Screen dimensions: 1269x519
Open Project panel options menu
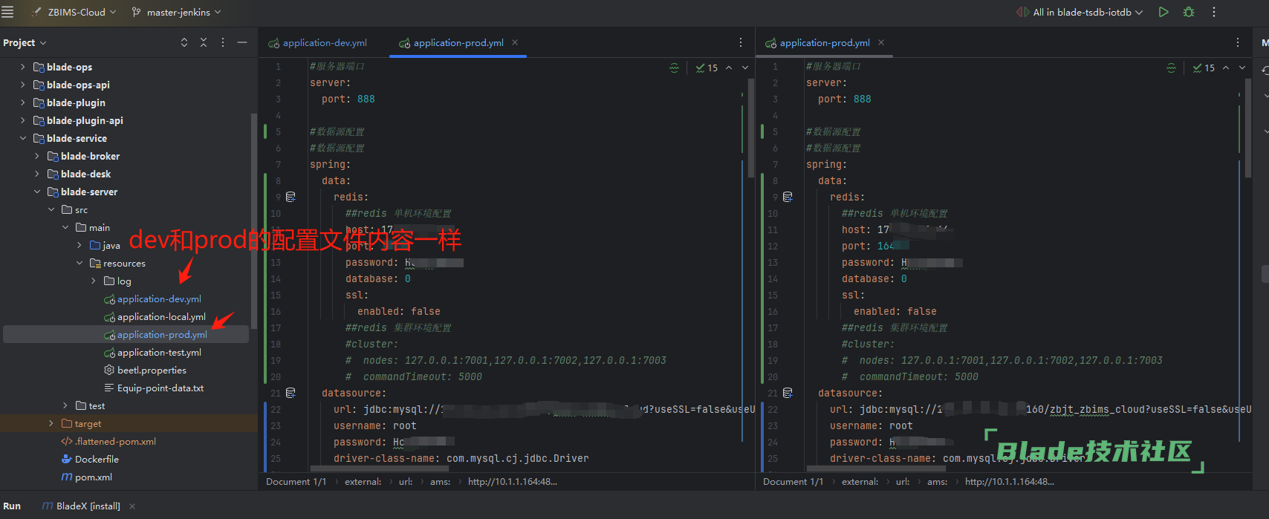pyautogui.click(x=223, y=42)
